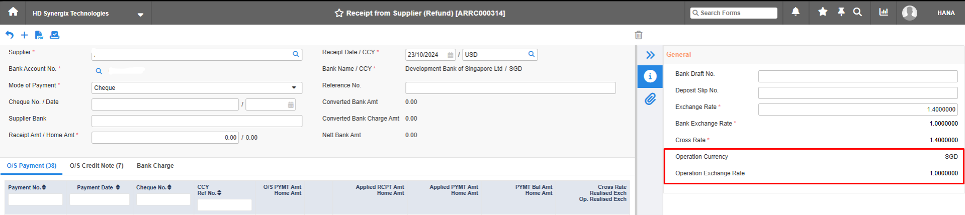This screenshot has width=965, height=215.
Task: Click Operation Exchange Rate value 1.0000000
Action: pos(943,173)
